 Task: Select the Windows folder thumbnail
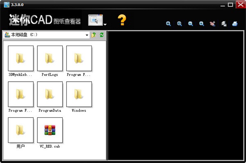[79, 94]
